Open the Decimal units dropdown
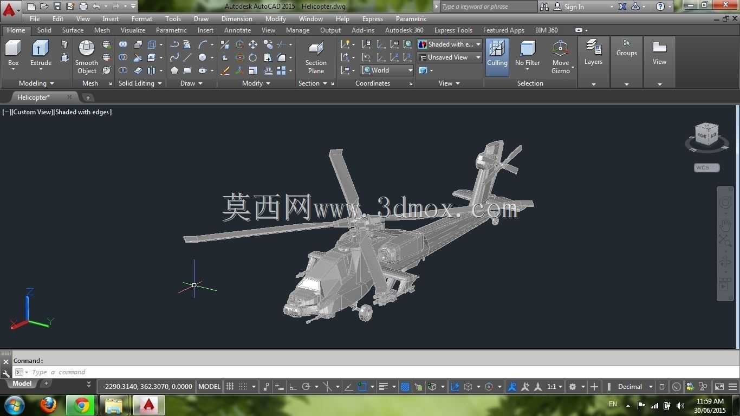This screenshot has width=740, height=416. [x=635, y=387]
